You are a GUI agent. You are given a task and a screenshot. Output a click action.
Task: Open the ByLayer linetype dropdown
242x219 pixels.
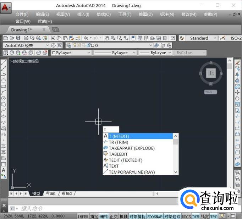coord(115,53)
